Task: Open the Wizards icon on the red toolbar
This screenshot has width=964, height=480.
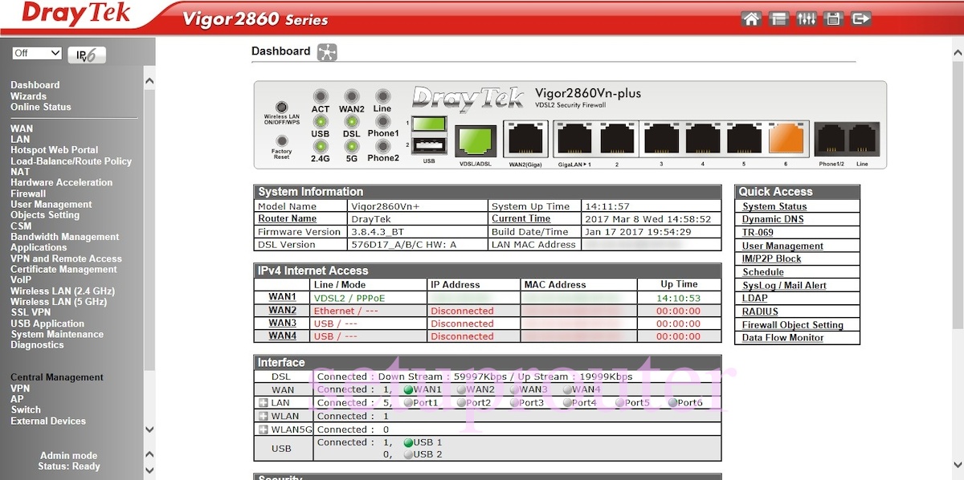Action: [778, 17]
